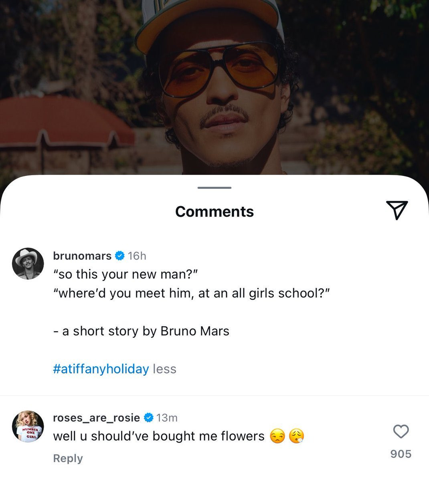Image resolution: width=429 pixels, height=481 pixels.
Task: Grab the comments sheet drag handle
Action: coord(214,188)
